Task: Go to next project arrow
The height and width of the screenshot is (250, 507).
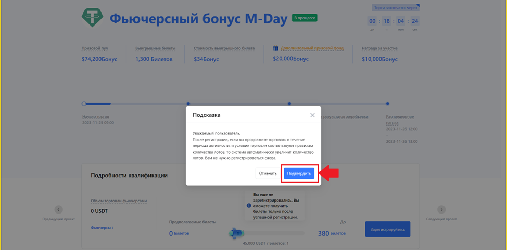Action: click(441, 209)
